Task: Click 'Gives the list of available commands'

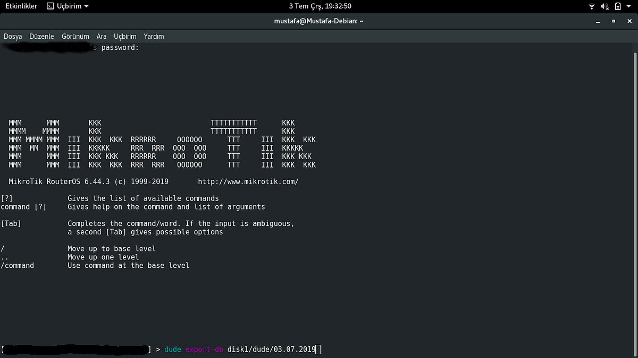Action: [143, 198]
